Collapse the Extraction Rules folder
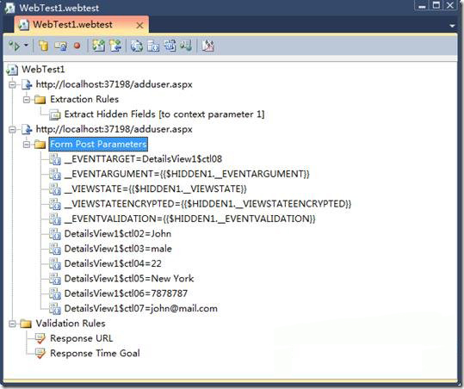464x389 pixels. [27, 99]
